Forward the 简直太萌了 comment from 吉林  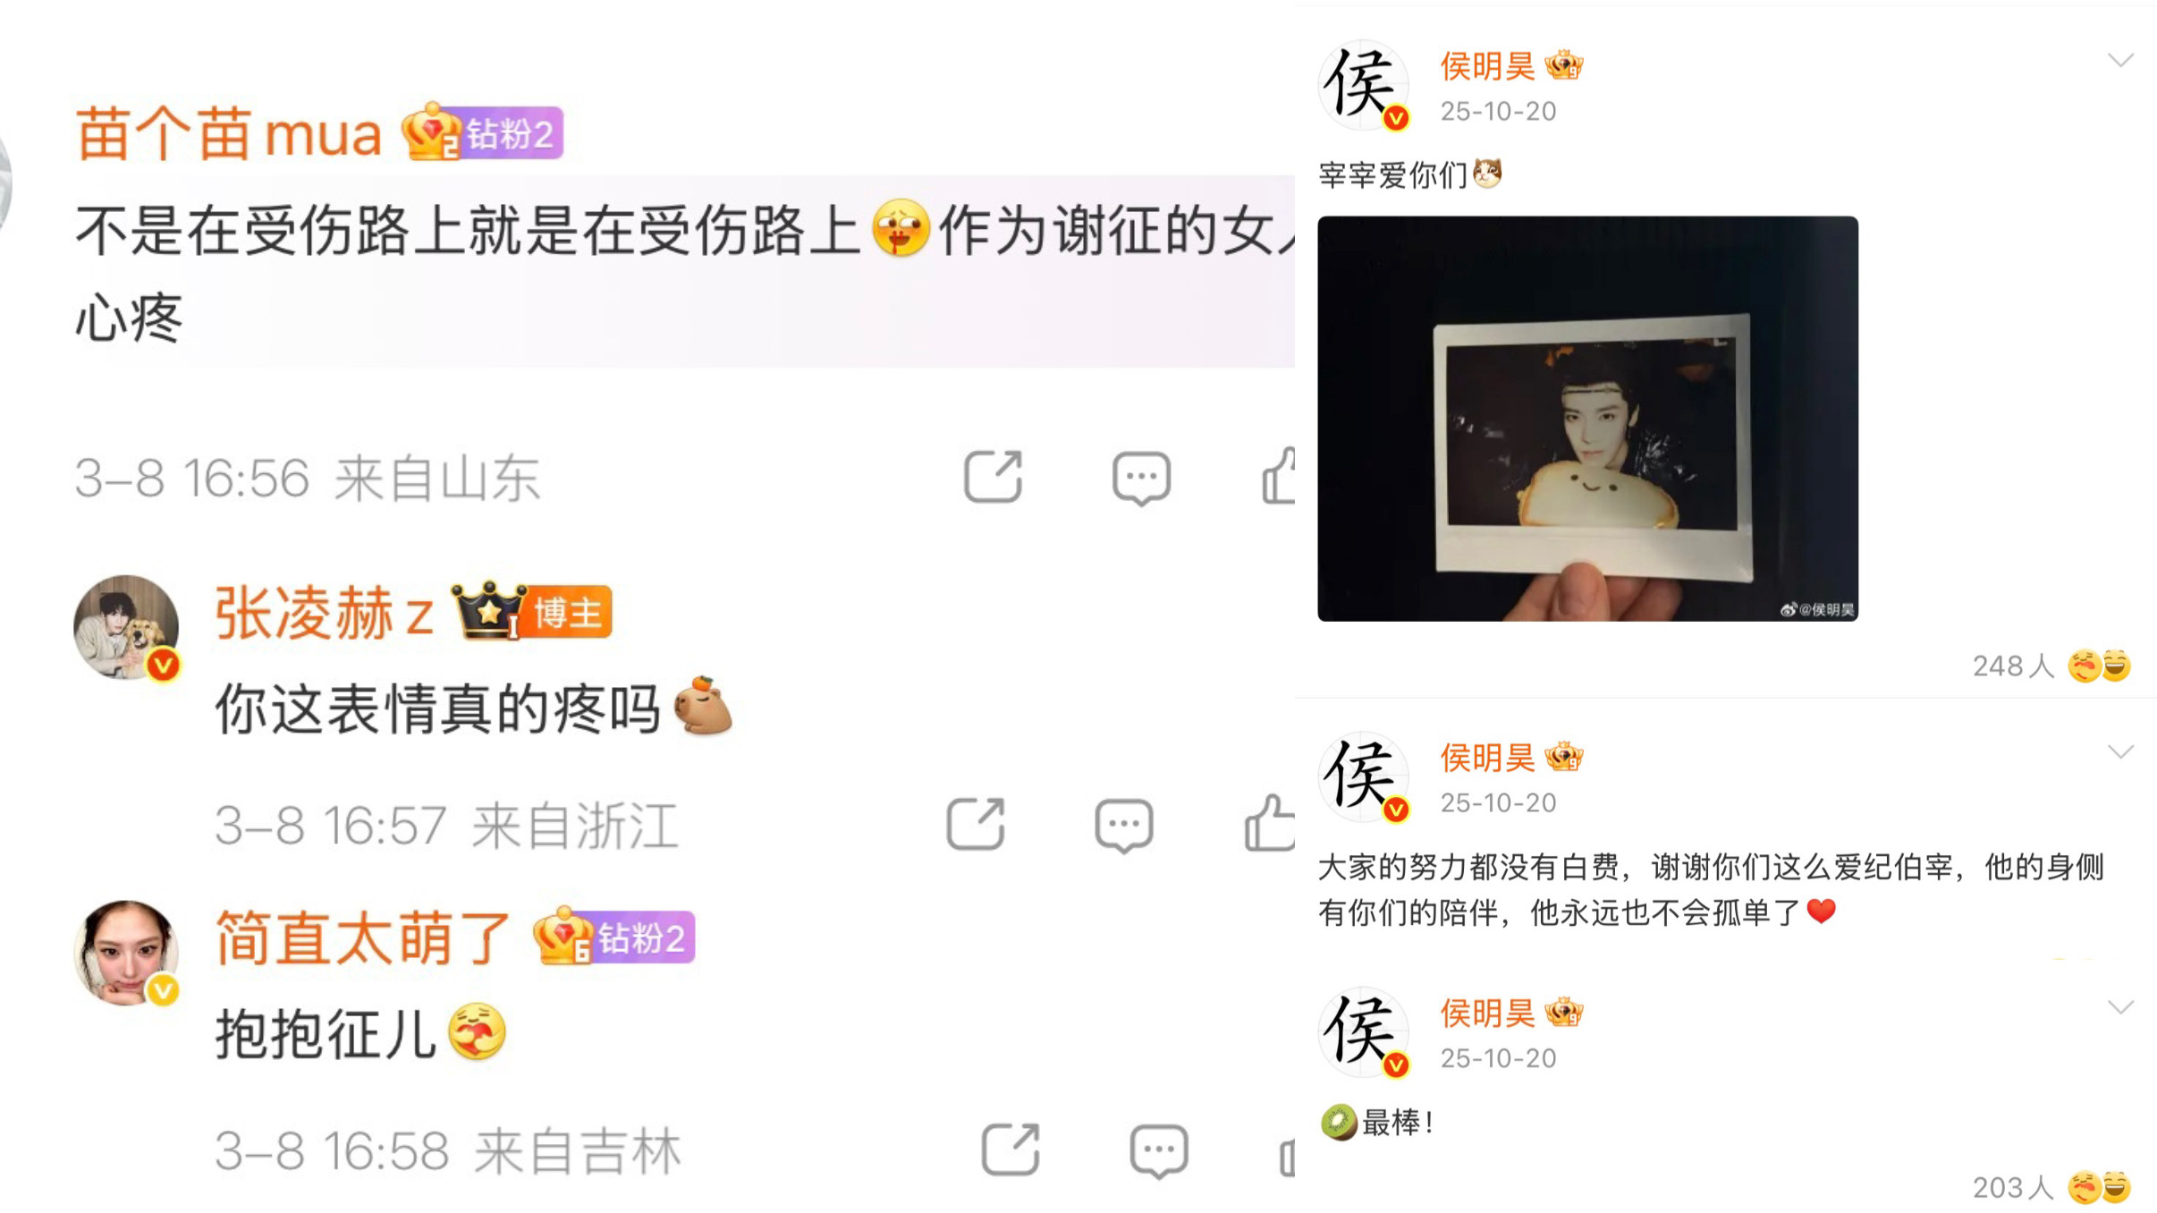[x=1011, y=1149]
